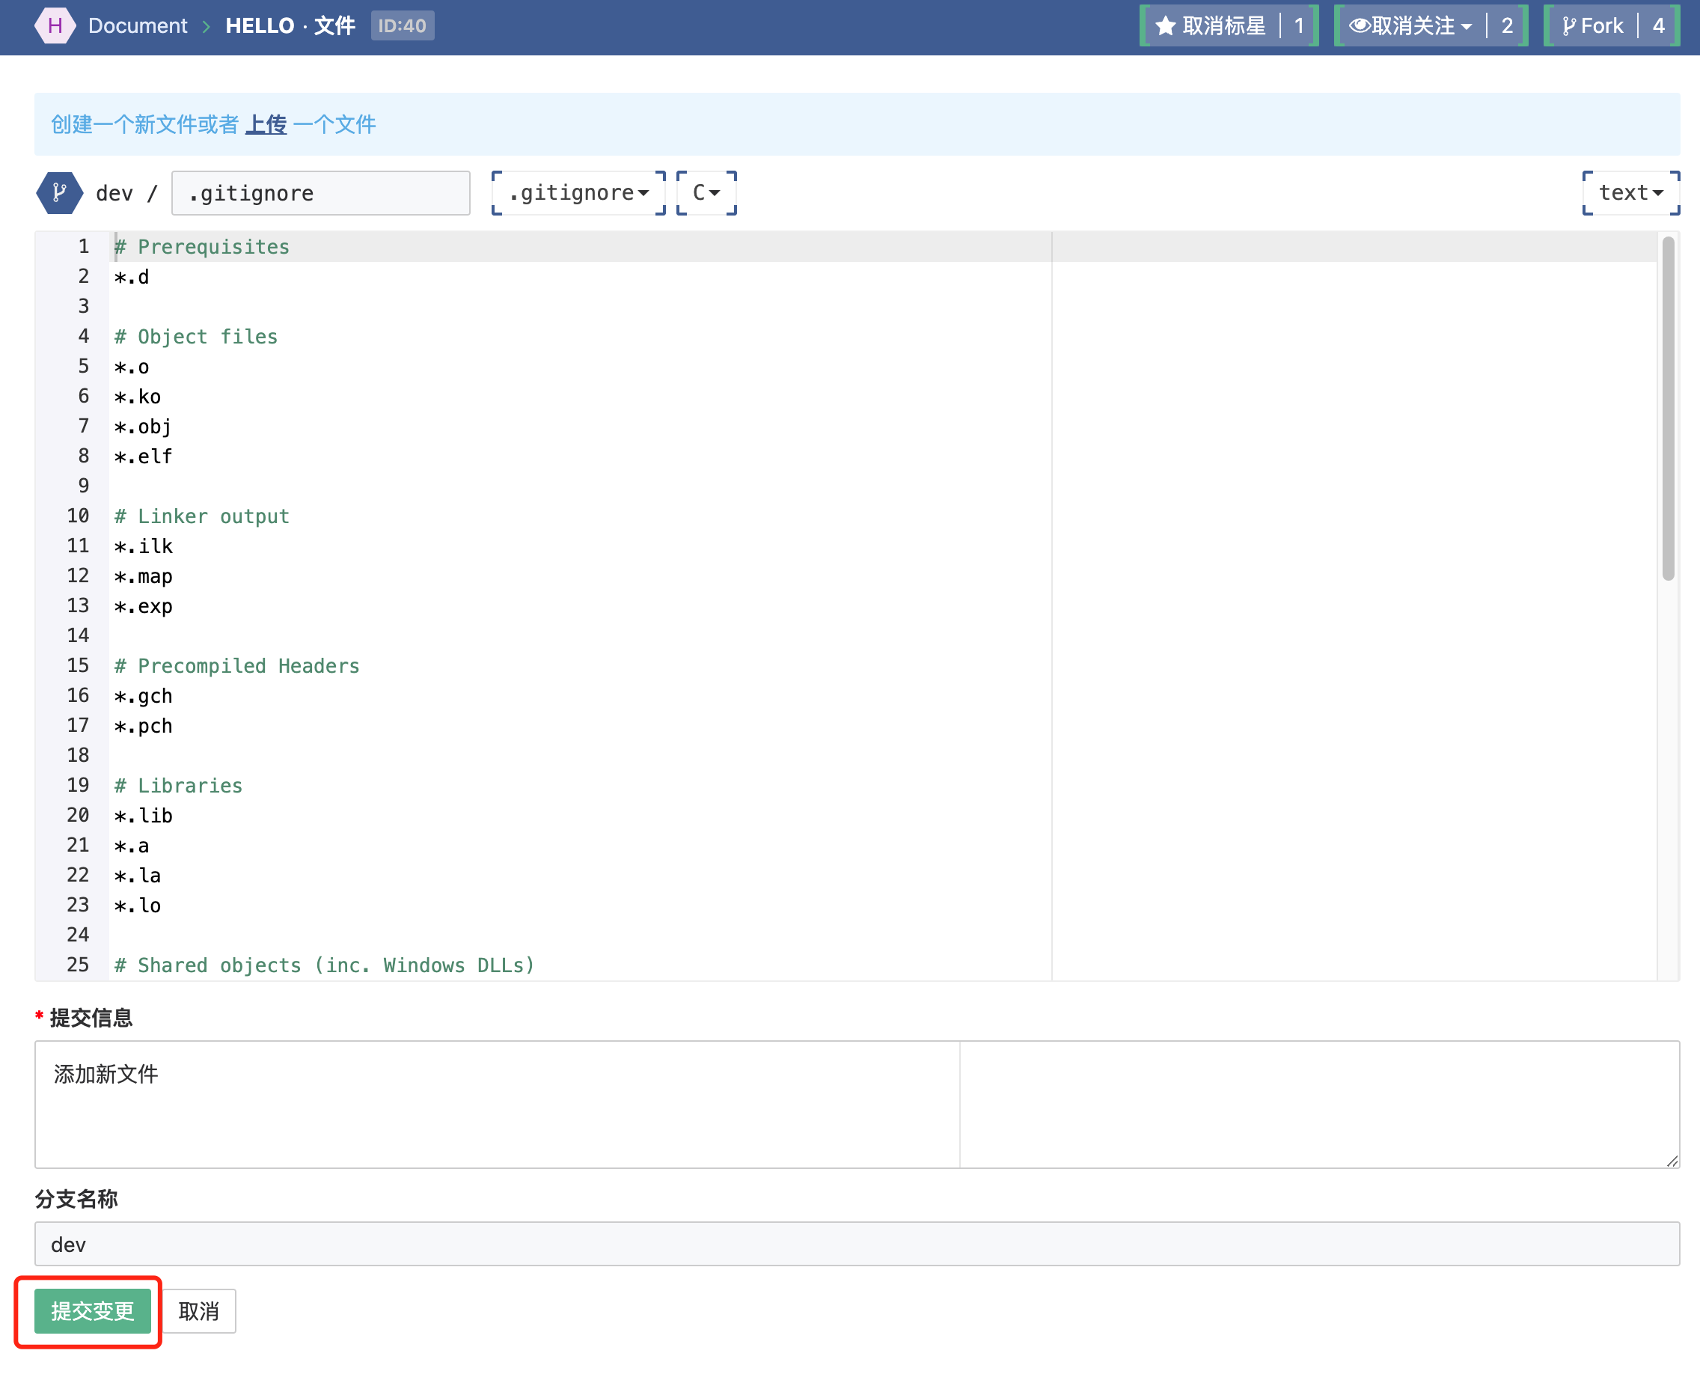This screenshot has height=1392, width=1700.
Task: Click the 上传 upload link
Action: [266, 124]
